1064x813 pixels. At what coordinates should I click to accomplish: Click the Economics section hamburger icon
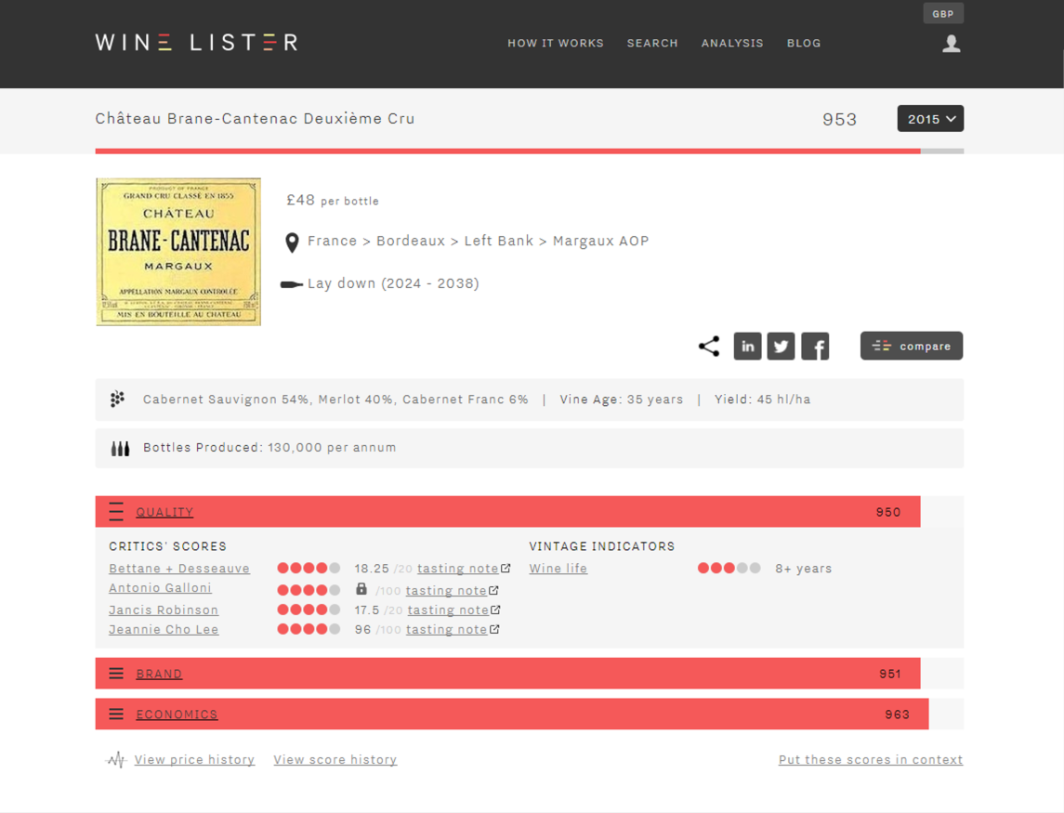(x=116, y=714)
